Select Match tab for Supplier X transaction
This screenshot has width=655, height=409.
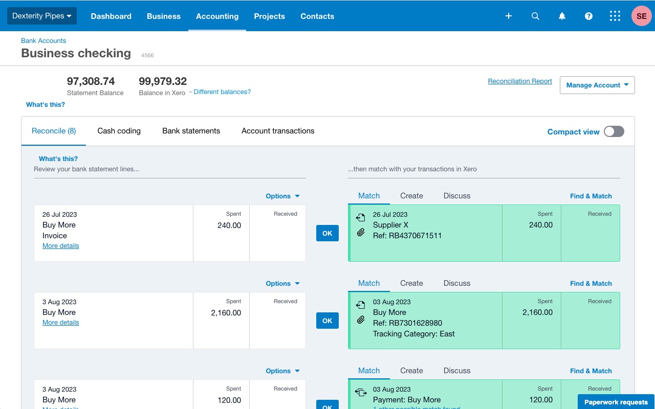click(369, 196)
